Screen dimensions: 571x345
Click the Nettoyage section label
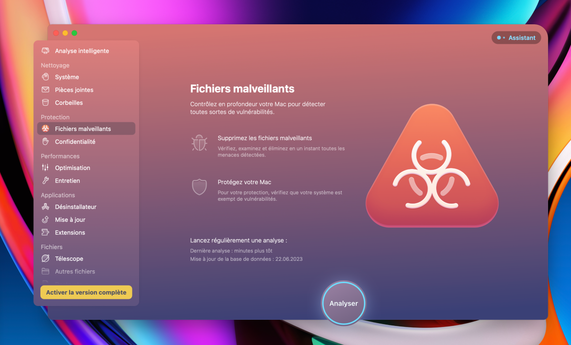point(55,65)
